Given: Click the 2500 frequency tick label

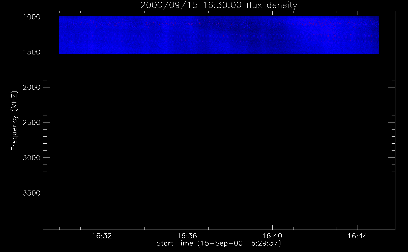Looking at the screenshot, I should [x=32, y=122].
